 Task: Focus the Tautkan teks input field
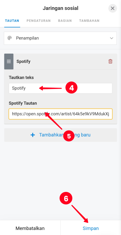click(60, 88)
